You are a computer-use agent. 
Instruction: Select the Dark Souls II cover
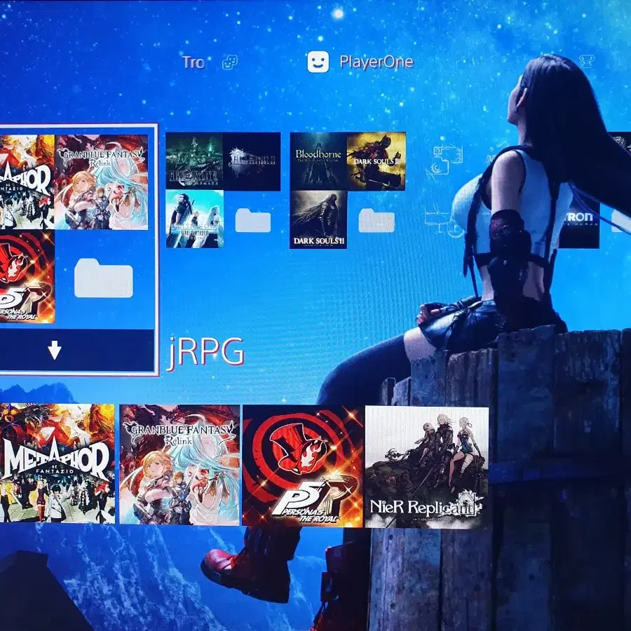tap(318, 219)
